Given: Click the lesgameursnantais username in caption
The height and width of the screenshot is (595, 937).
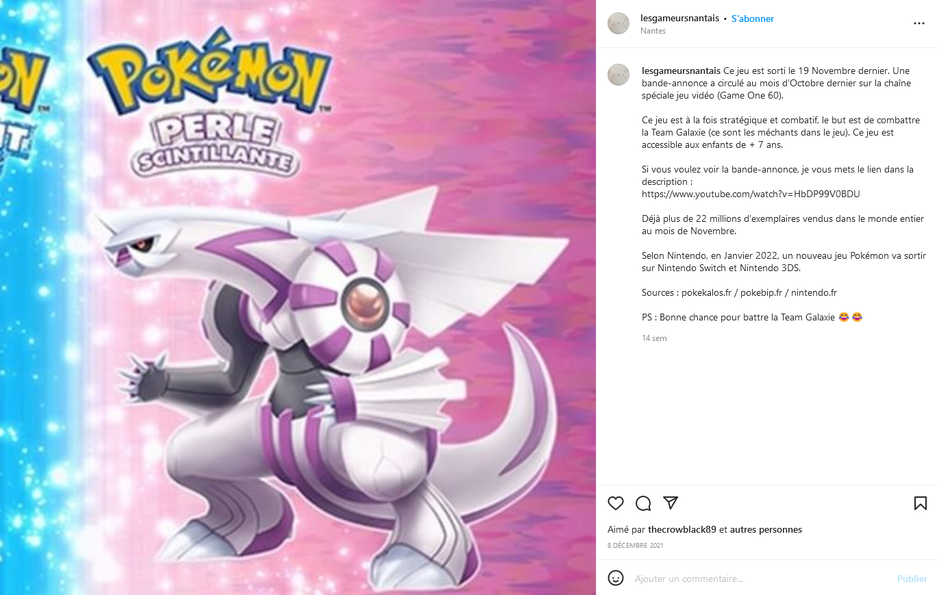Looking at the screenshot, I should pyautogui.click(x=681, y=71).
